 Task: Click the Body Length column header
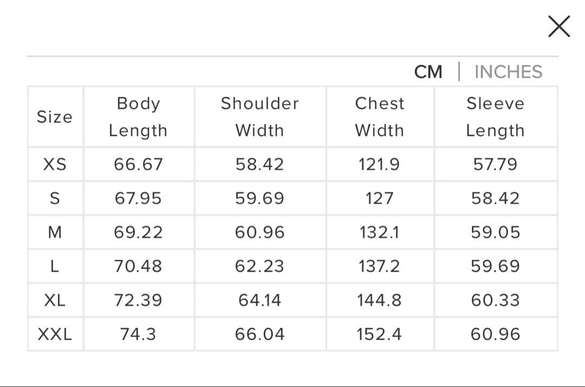point(138,116)
